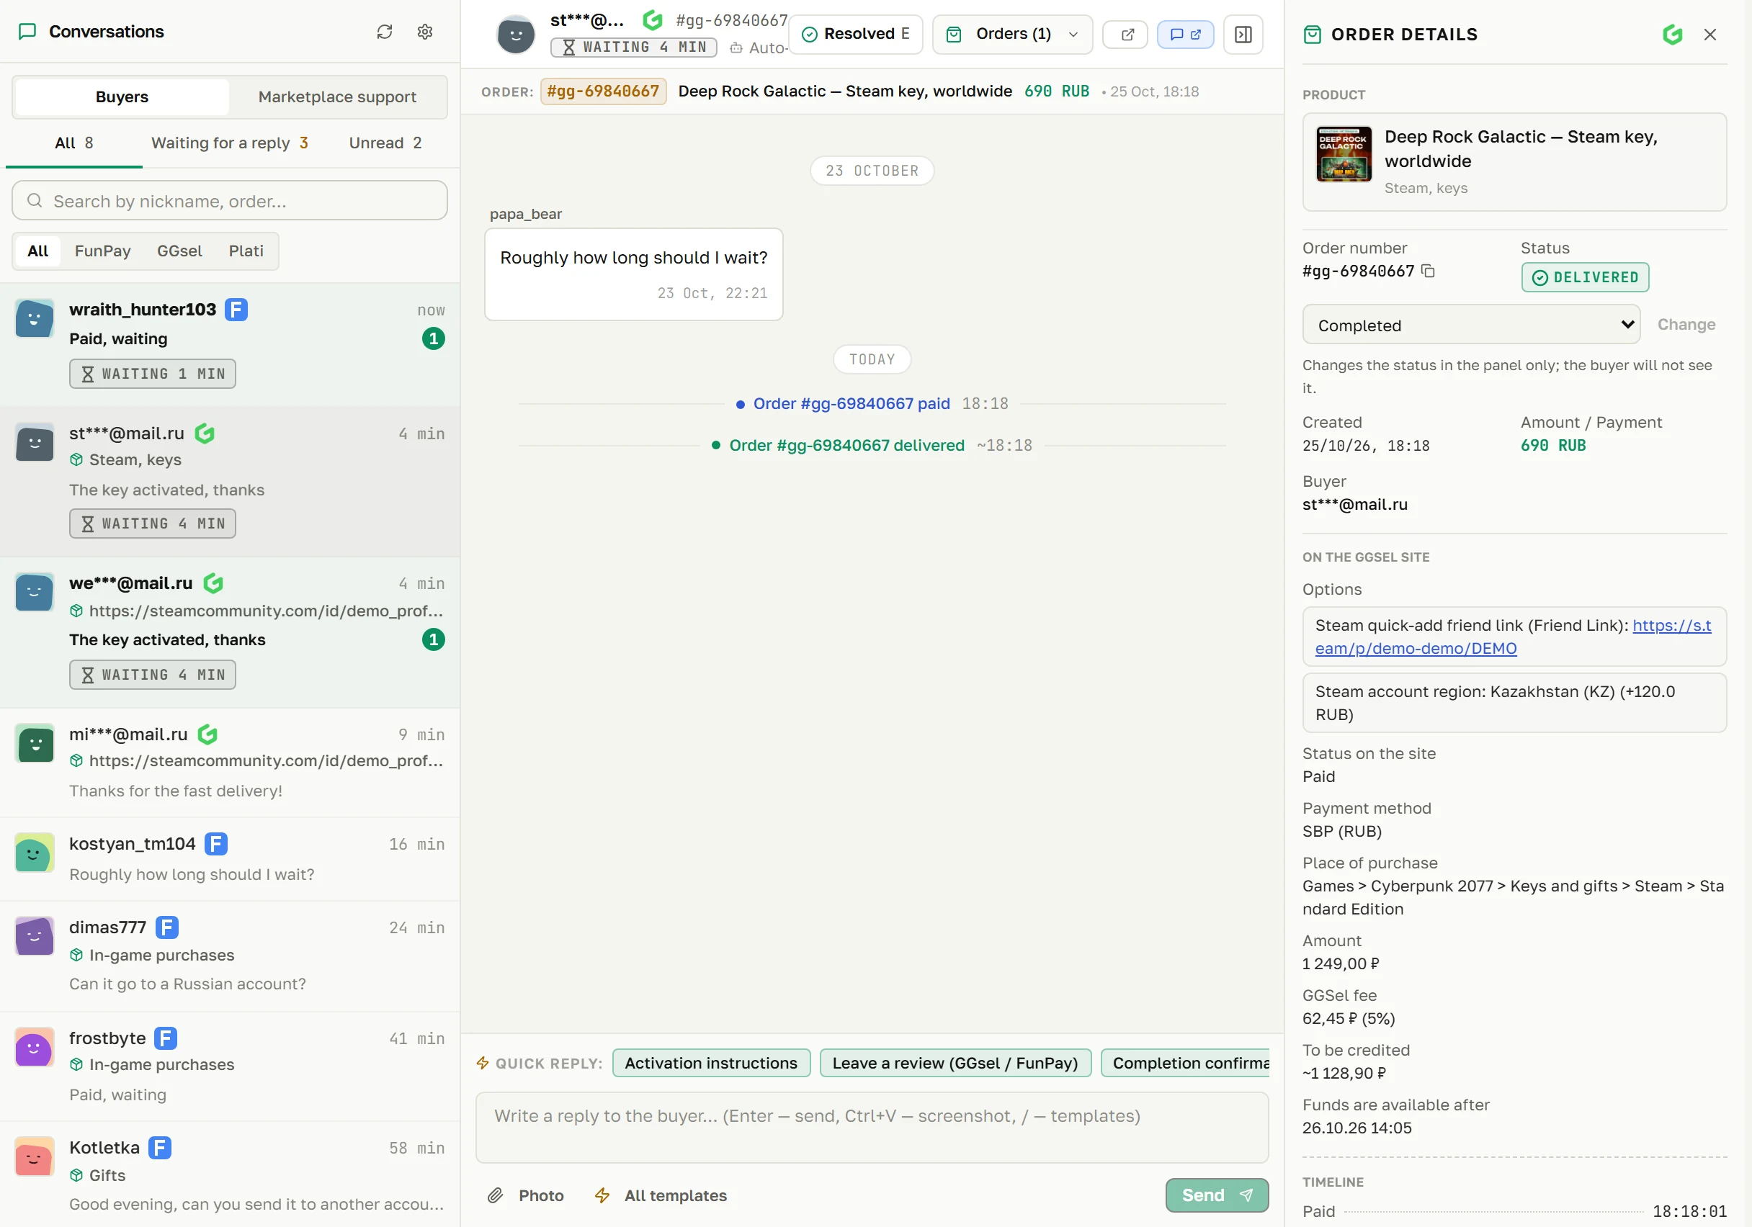This screenshot has height=1227, width=1752.
Task: Click FunPay badge next to frostbyte
Action: [x=166, y=1038]
